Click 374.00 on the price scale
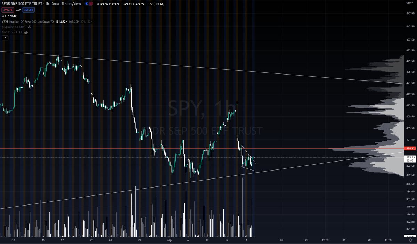417x244 pixels. [410, 222]
